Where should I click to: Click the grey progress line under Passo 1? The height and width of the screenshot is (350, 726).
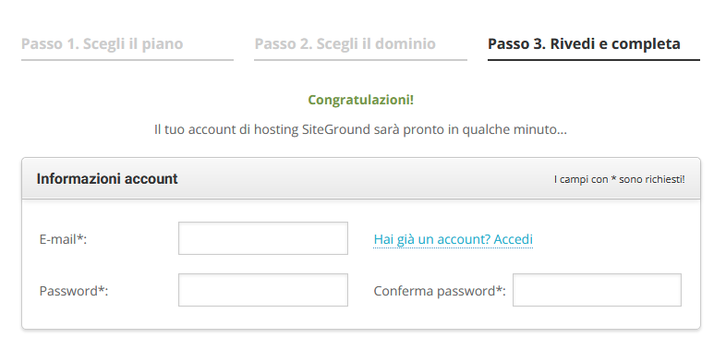tap(127, 60)
